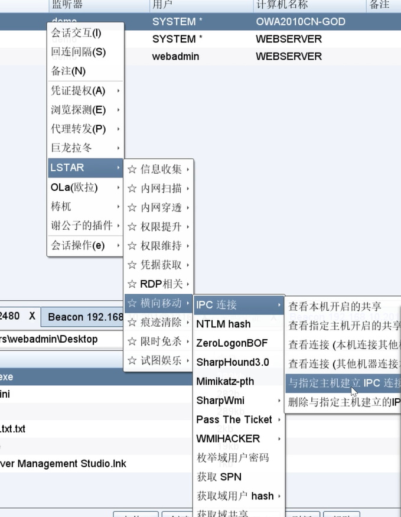Image resolution: width=401 pixels, height=517 pixels.
Task: Expand the 代理转发(P) submenu
Action: click(x=79, y=129)
